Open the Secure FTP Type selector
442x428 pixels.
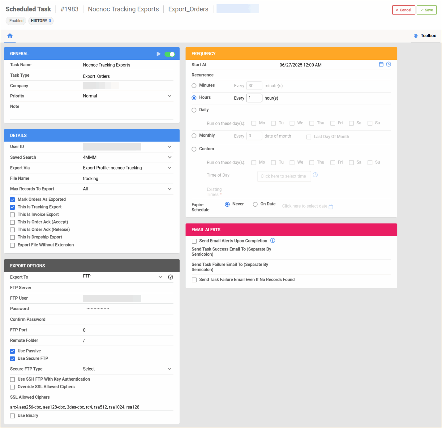click(x=170, y=369)
